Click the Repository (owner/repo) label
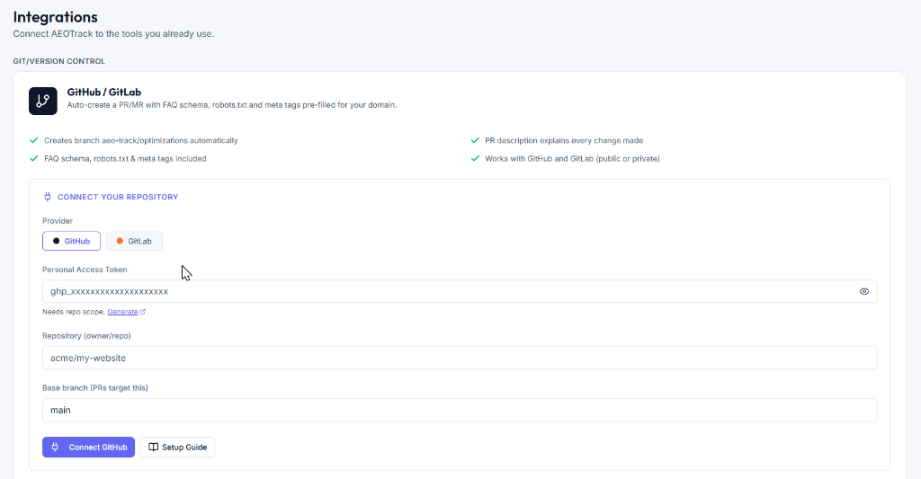This screenshot has height=479, width=921. [86, 336]
